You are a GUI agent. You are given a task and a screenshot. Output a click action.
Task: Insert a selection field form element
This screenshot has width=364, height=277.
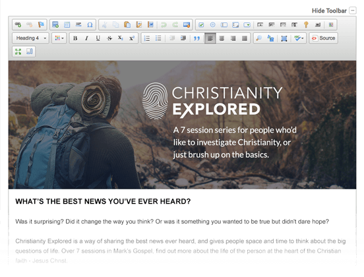pos(247,24)
